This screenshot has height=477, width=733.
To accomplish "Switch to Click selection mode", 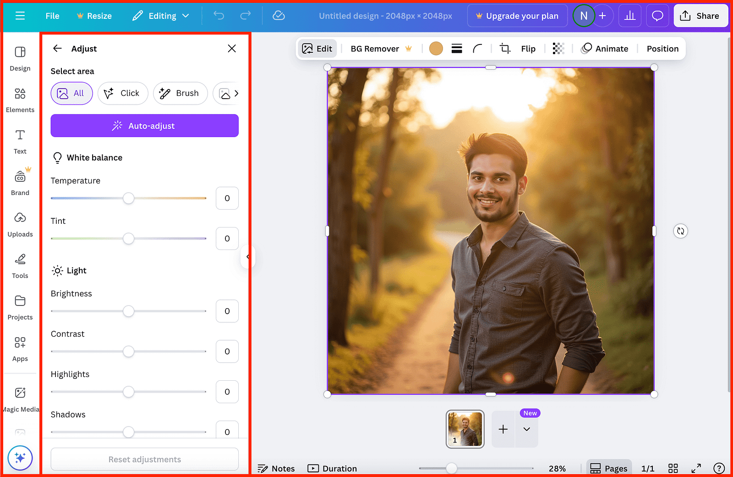I will (x=123, y=93).
